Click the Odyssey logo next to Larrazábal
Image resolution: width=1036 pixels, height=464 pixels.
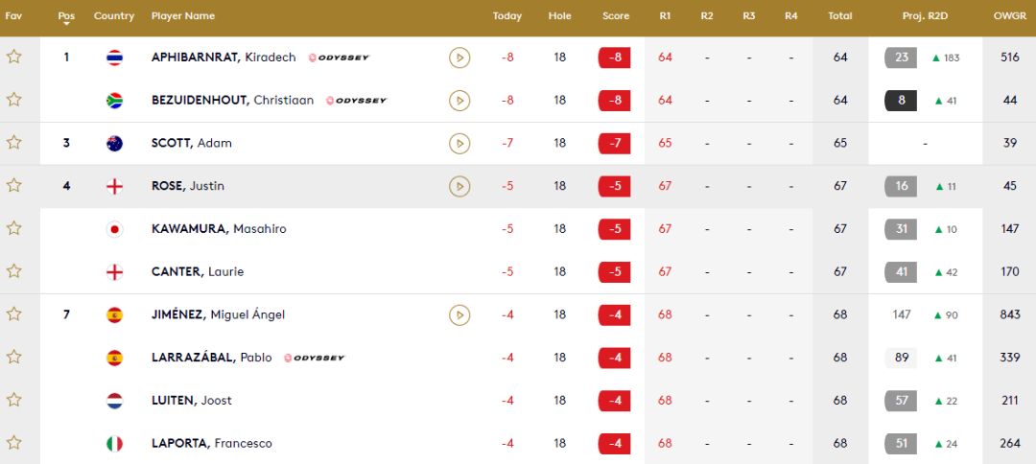point(315,358)
